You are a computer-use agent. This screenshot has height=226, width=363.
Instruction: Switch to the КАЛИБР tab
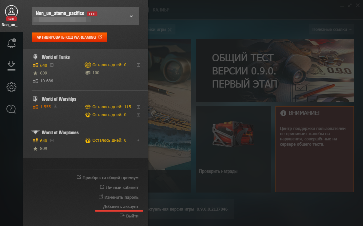tap(161, 10)
